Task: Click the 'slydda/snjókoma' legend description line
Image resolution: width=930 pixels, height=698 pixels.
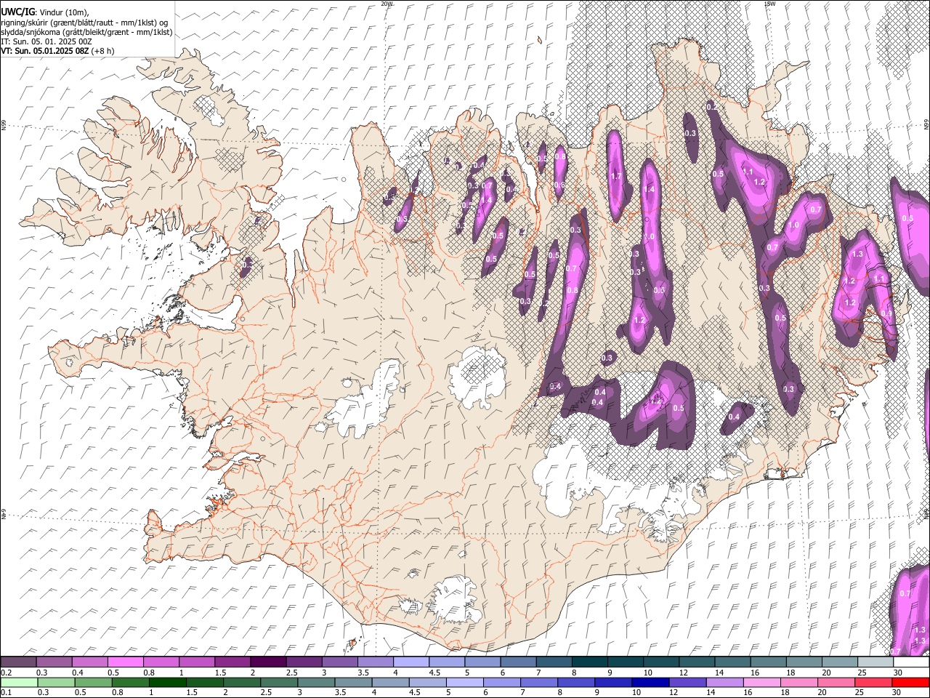Action: pos(86,32)
